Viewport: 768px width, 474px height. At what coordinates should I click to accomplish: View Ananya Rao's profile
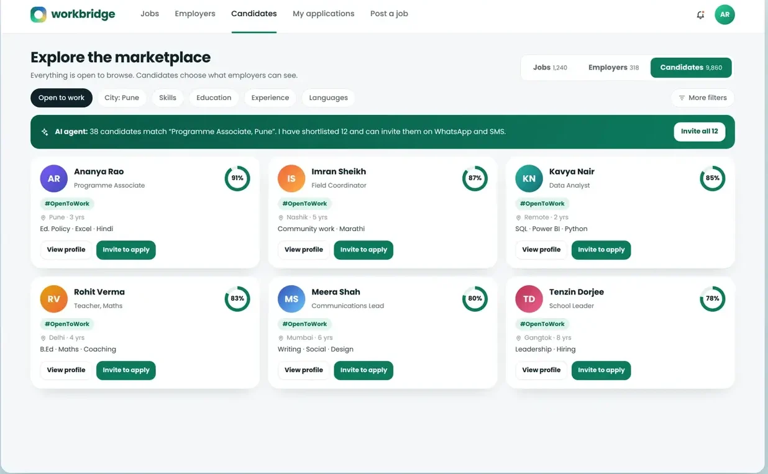point(66,250)
